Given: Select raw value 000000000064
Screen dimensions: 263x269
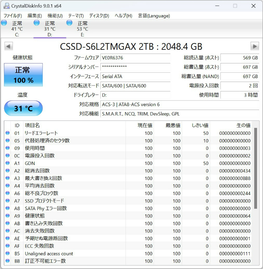Looking at the screenshot, I should [235, 216].
